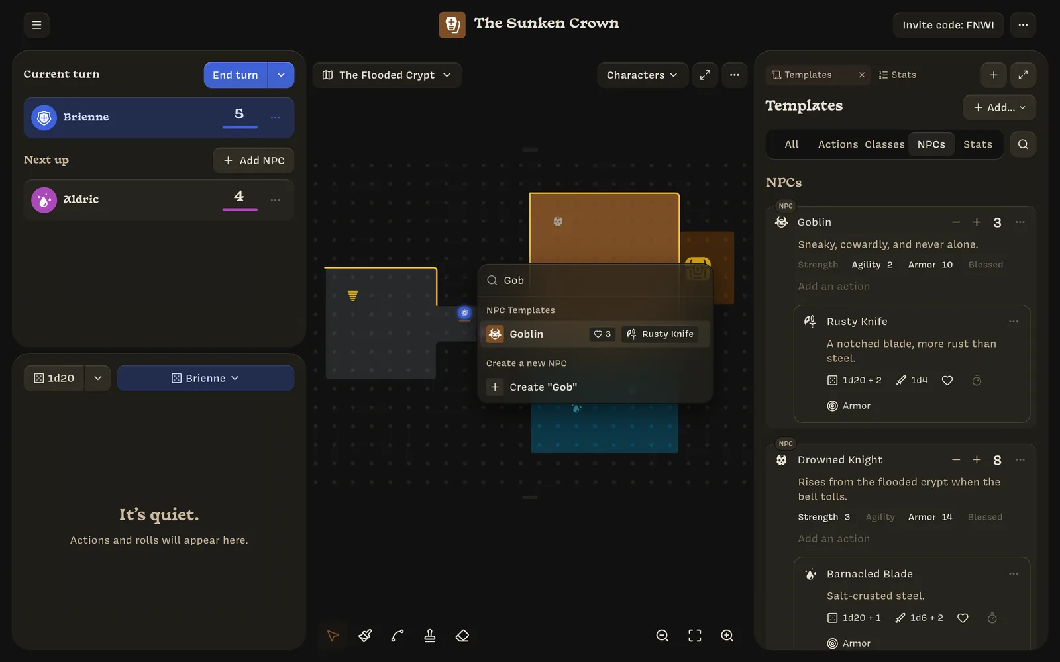Increase Goblin count with plus
Screen dimensions: 1060x662
(977, 222)
